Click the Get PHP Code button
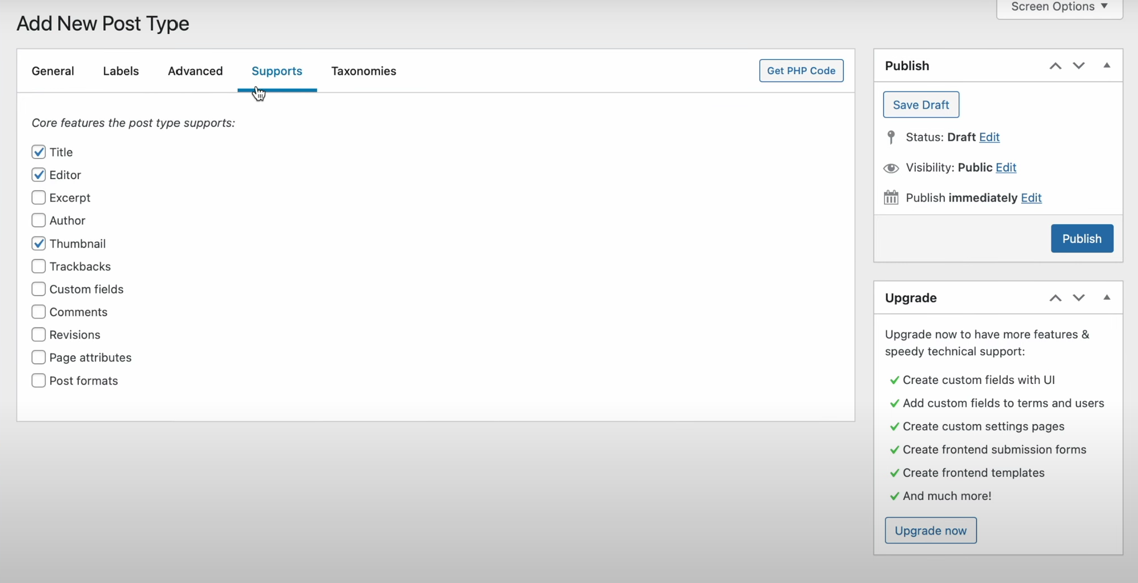The height and width of the screenshot is (583, 1138). coord(801,71)
